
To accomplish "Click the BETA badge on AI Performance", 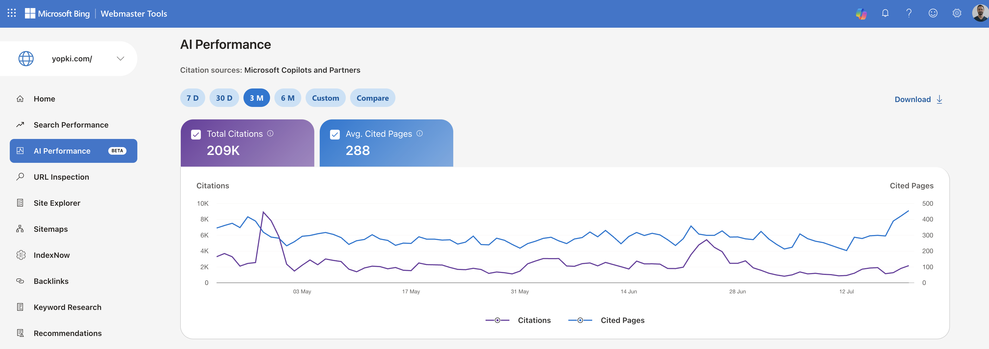I will click(x=117, y=151).
